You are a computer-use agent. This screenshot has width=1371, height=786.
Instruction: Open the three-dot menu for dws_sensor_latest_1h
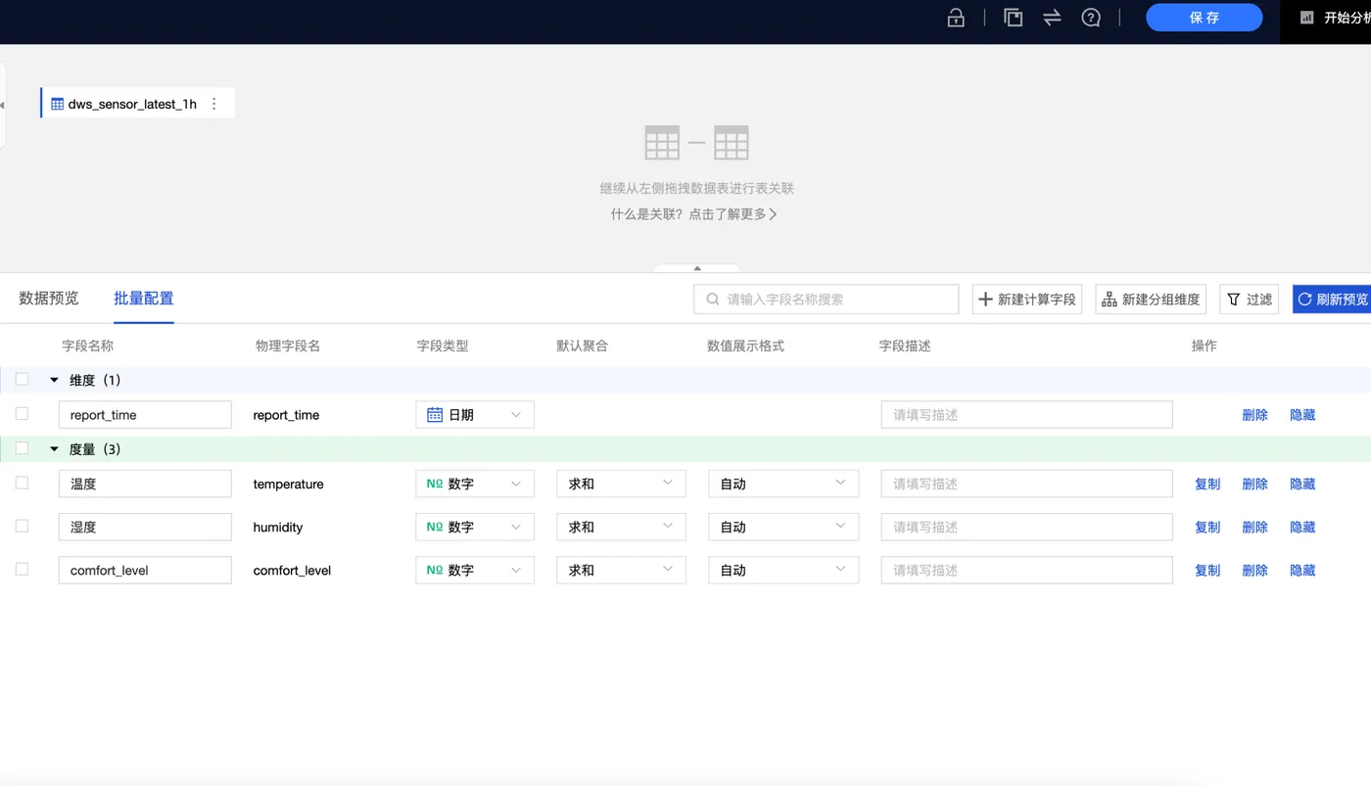click(214, 104)
